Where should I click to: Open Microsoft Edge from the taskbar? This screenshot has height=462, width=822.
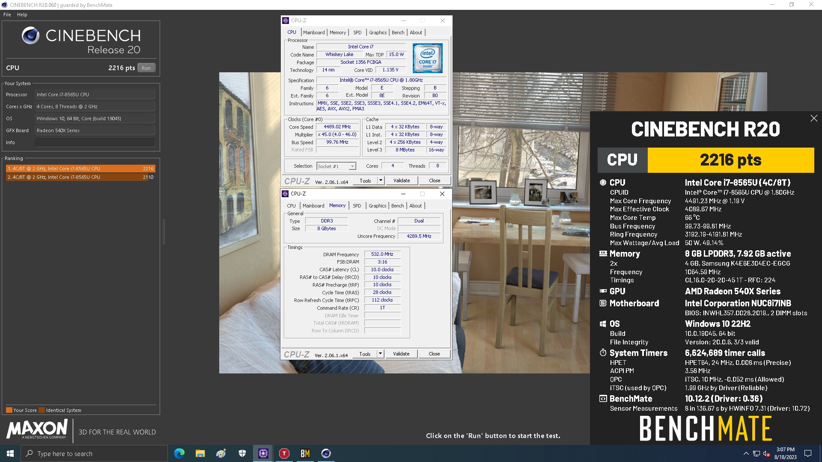tap(179, 453)
